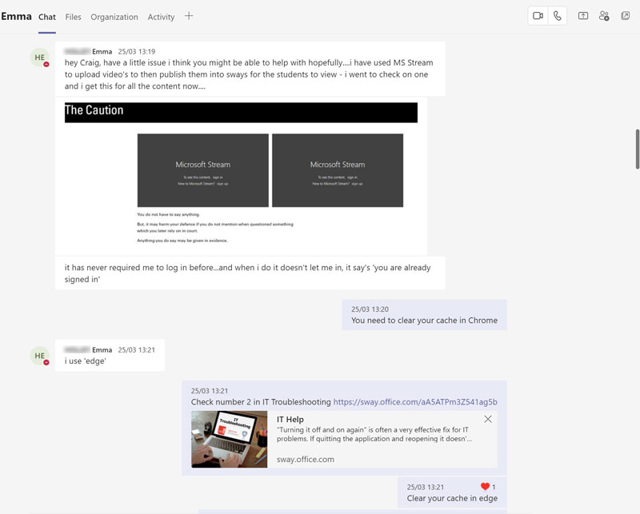Add a new tab with plus icon
This screenshot has height=514, width=640.
tap(189, 16)
